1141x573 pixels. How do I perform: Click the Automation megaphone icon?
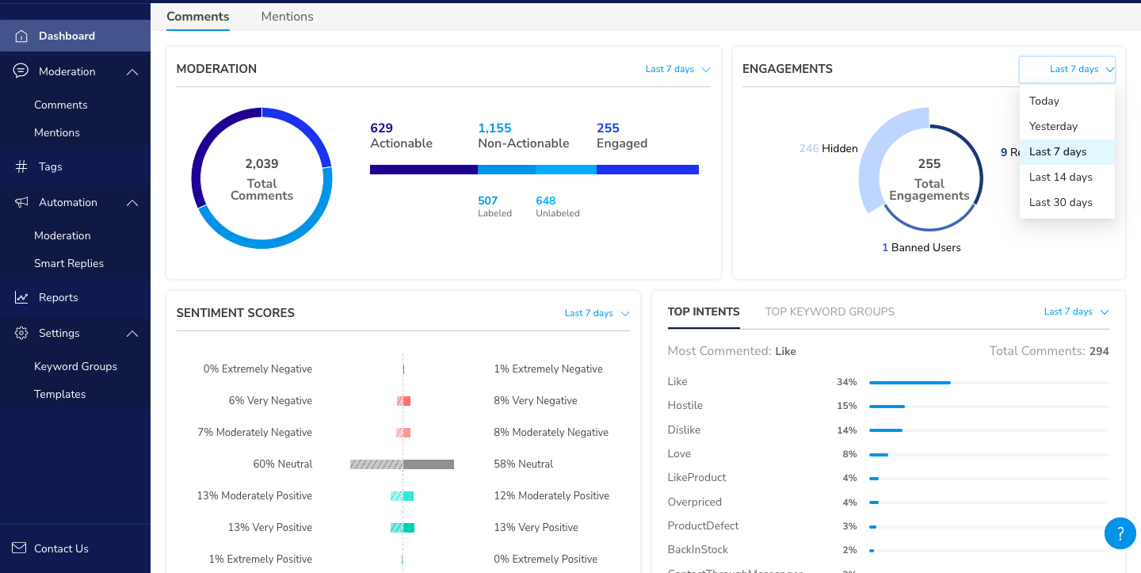[21, 202]
